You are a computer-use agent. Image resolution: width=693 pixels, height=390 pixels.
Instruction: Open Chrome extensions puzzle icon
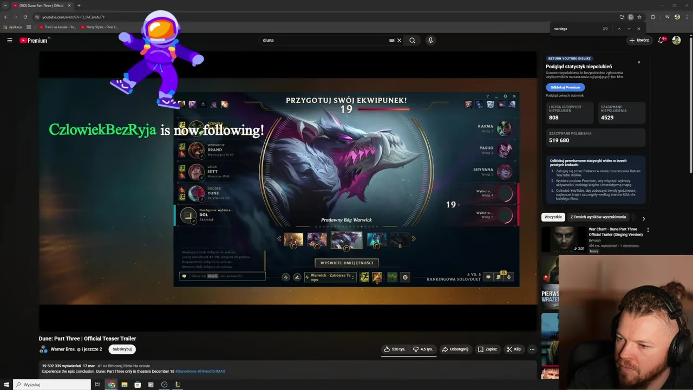pyautogui.click(x=653, y=17)
